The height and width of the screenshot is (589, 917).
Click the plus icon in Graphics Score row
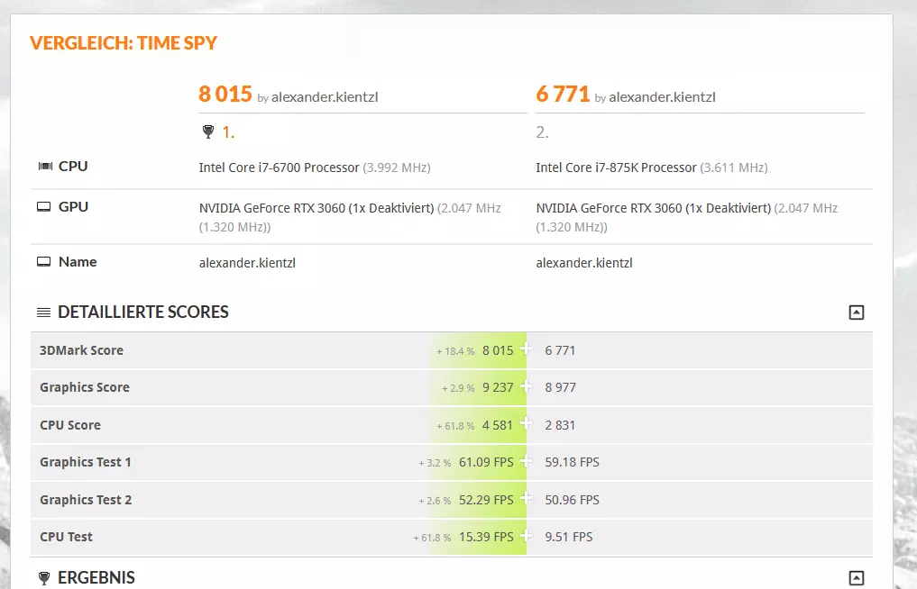pyautogui.click(x=526, y=386)
